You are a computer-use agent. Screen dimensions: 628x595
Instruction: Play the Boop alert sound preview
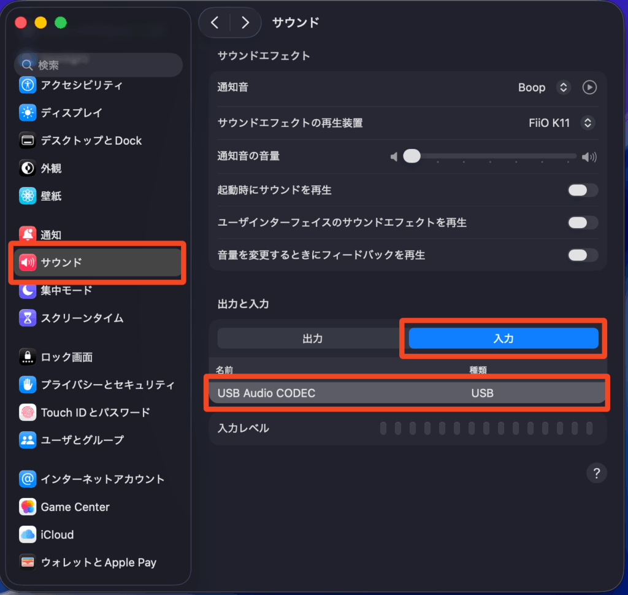point(589,88)
